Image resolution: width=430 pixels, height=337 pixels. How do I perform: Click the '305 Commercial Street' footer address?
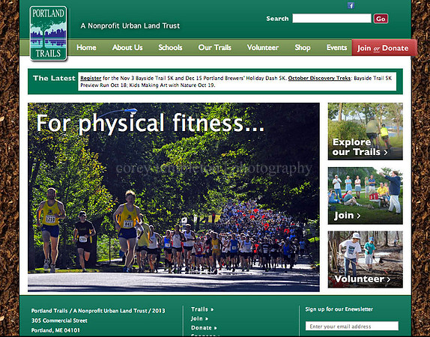(59, 321)
